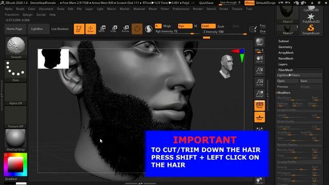The image size is (329, 185).
Task: Switch to Zsub mode
Action: pyautogui.click(x=221, y=26)
